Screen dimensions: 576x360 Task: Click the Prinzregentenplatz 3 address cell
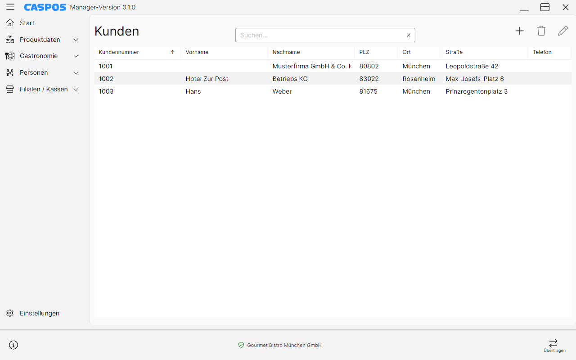(x=477, y=91)
